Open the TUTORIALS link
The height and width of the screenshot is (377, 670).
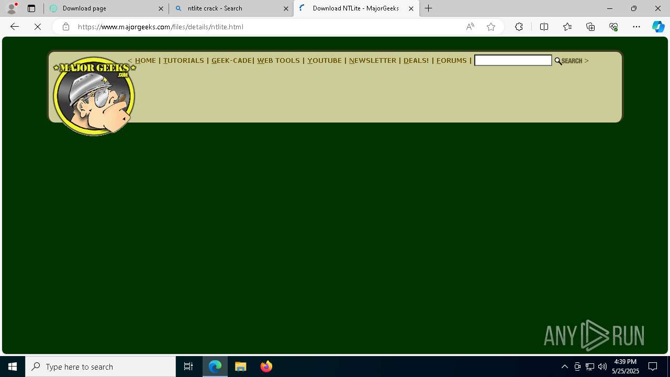pos(184,61)
